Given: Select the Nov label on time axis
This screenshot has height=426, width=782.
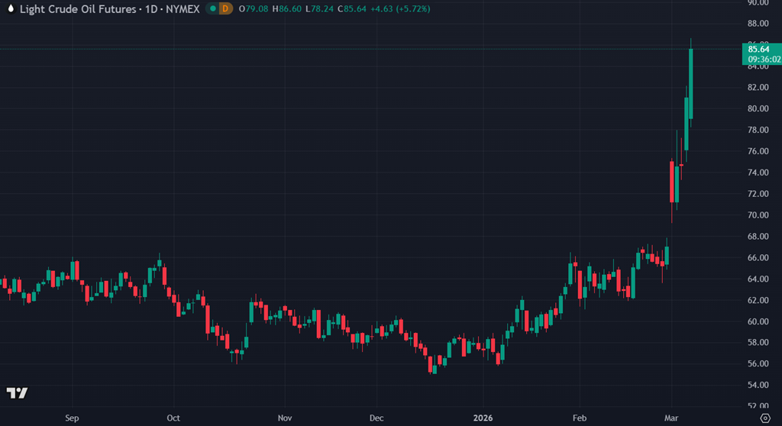Looking at the screenshot, I should 284,418.
